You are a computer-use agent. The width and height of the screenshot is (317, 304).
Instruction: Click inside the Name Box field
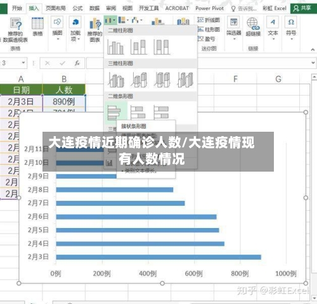click(11, 63)
